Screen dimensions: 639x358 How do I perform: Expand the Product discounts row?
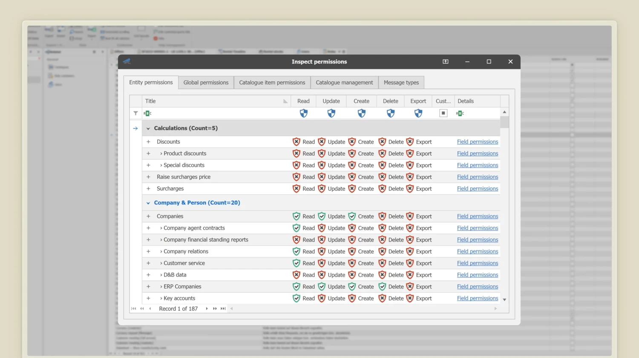click(148, 153)
